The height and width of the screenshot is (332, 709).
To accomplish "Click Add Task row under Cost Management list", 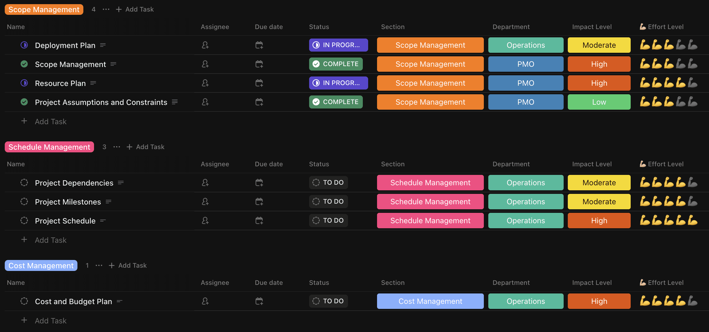I will 50,321.
